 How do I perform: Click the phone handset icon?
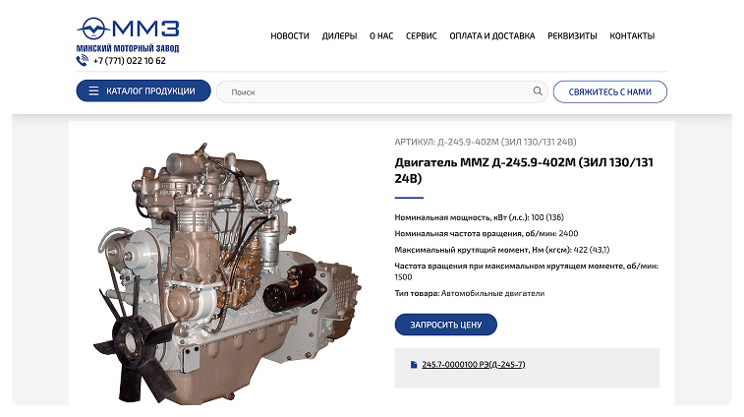83,60
